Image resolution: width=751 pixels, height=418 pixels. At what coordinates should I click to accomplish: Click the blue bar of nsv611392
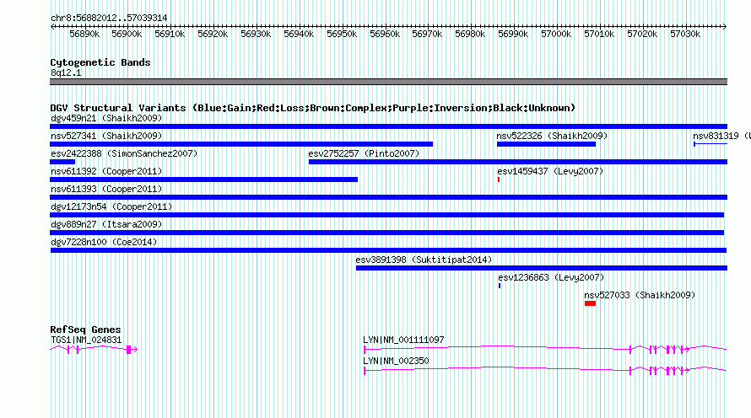click(203, 180)
